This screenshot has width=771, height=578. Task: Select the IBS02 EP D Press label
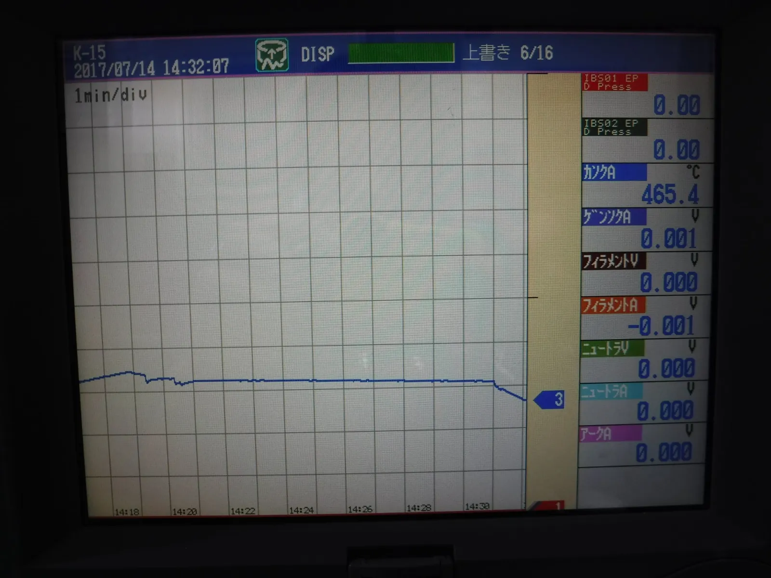pos(614,127)
